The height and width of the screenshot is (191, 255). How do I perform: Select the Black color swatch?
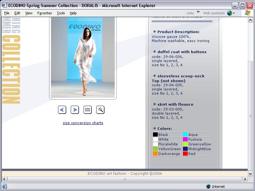[155, 134]
